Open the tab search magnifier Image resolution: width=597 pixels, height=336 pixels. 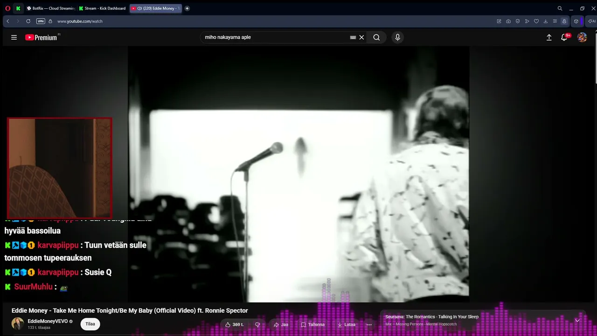tap(560, 8)
